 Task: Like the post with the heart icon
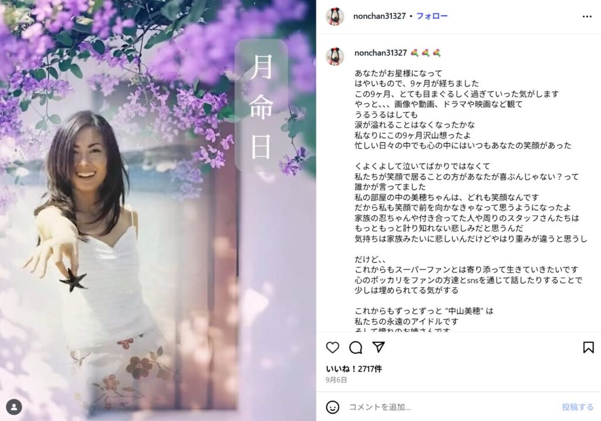[x=332, y=348]
